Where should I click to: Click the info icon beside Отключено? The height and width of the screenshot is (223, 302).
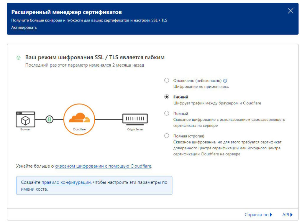[x=225, y=81]
